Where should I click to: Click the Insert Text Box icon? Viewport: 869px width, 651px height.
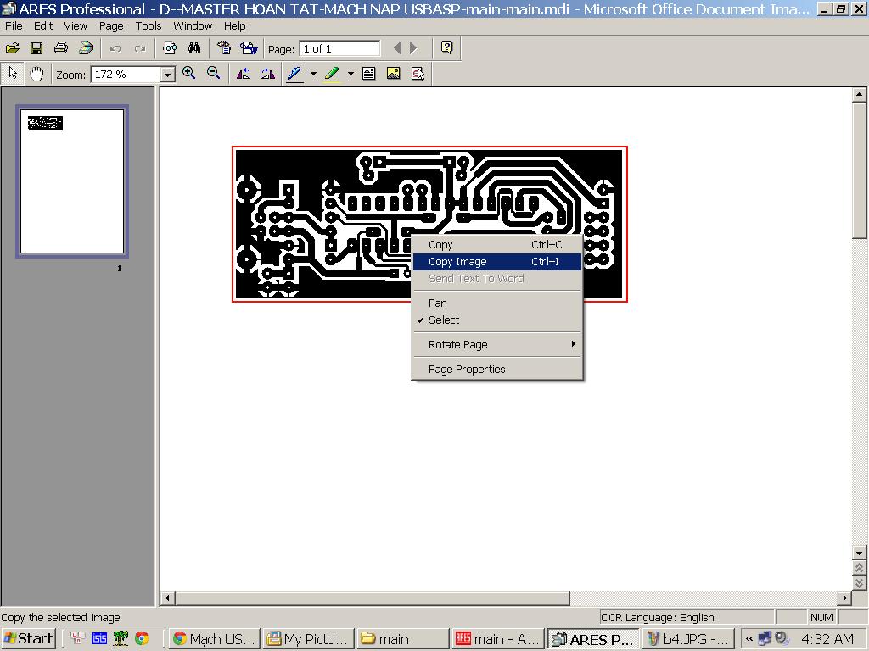coord(368,74)
